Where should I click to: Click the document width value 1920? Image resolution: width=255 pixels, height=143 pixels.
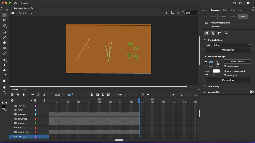click(x=211, y=62)
